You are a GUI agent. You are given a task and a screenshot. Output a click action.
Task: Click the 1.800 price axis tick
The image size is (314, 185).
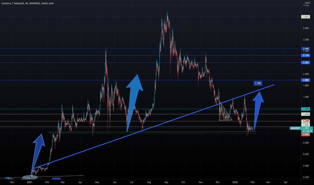(306, 85)
